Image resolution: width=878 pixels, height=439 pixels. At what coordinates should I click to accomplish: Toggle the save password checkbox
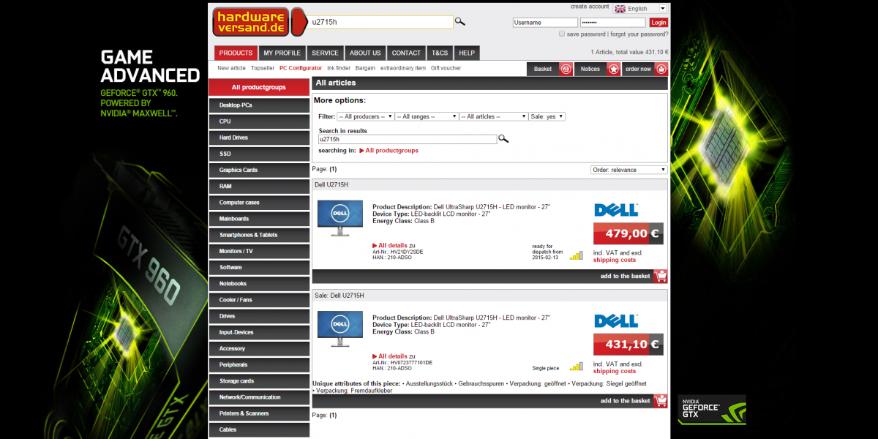(x=562, y=34)
